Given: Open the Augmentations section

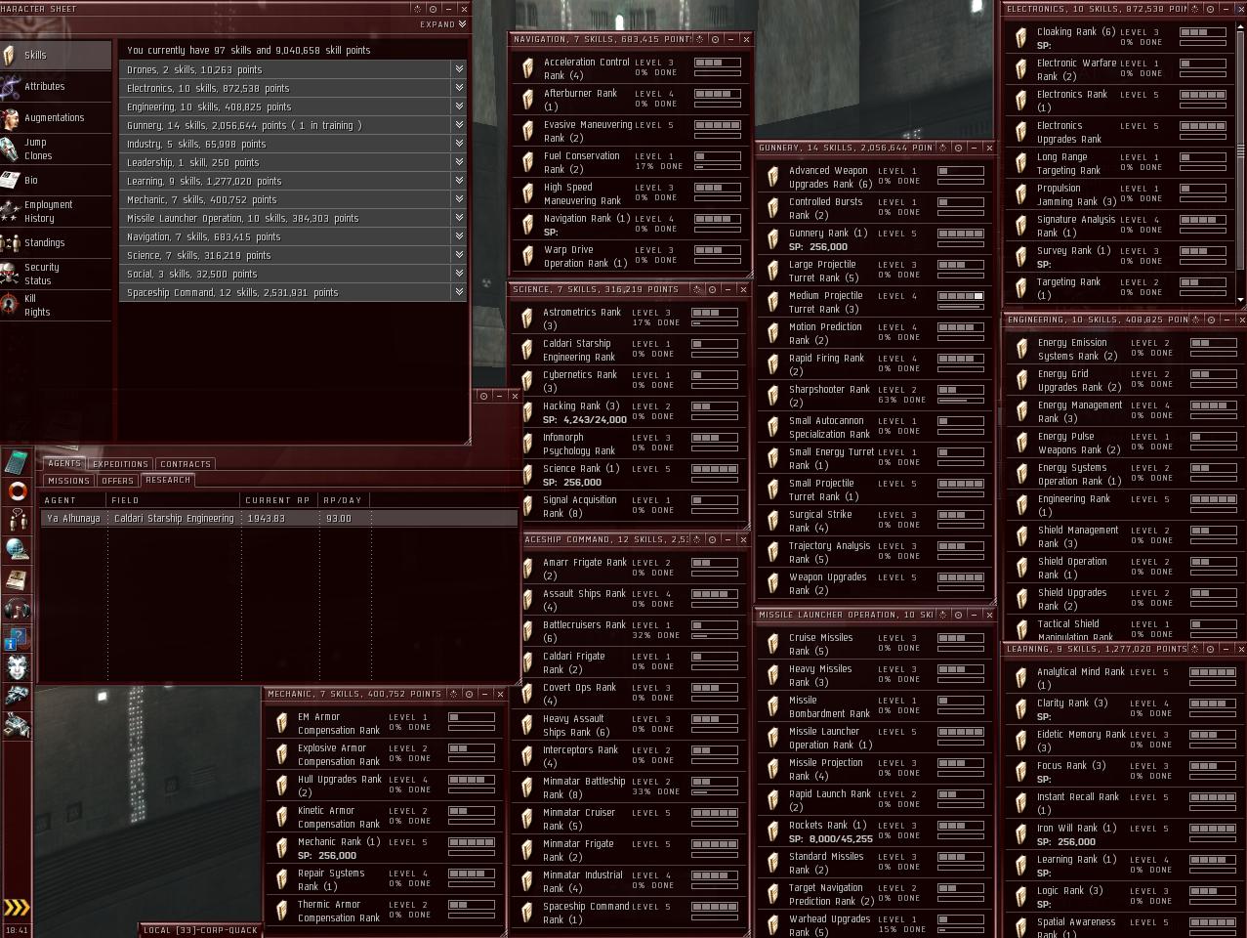Looking at the screenshot, I should (56, 118).
